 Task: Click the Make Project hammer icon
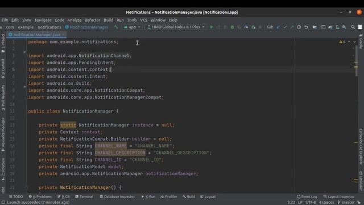(115, 27)
